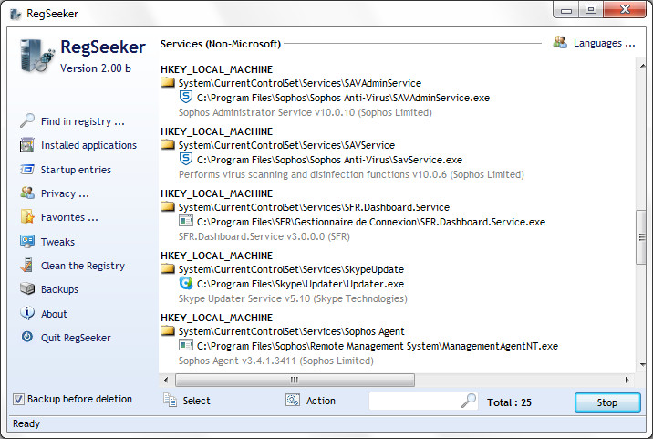
Task: Click the horizontal scrollbar thumb
Action: pyautogui.click(x=295, y=380)
